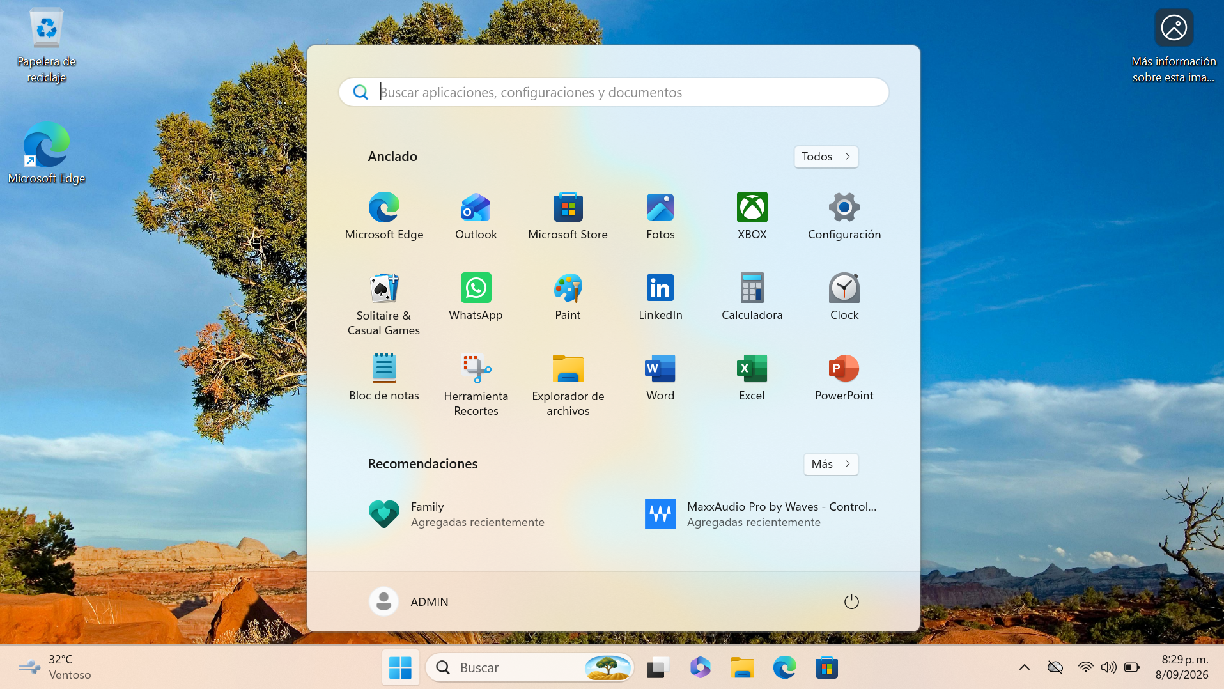Click the Start menu search field

tap(614, 92)
